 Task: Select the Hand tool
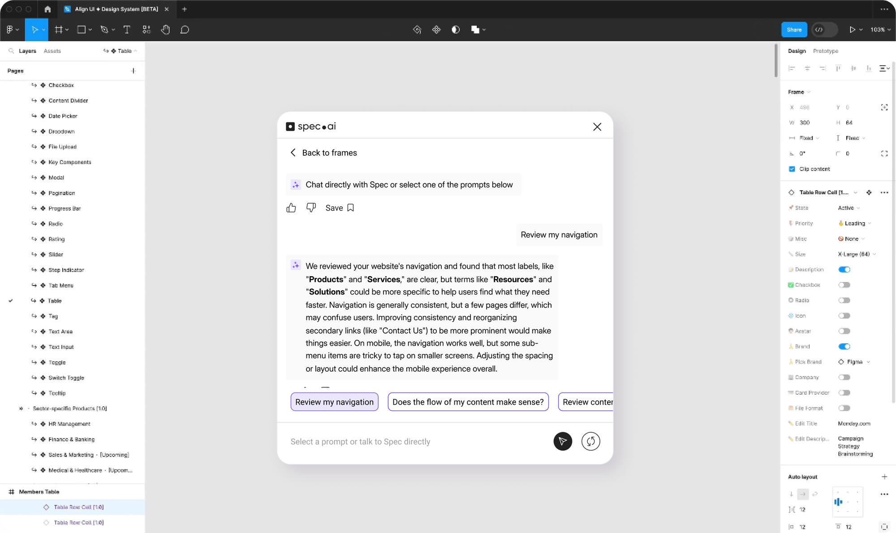coord(165,30)
